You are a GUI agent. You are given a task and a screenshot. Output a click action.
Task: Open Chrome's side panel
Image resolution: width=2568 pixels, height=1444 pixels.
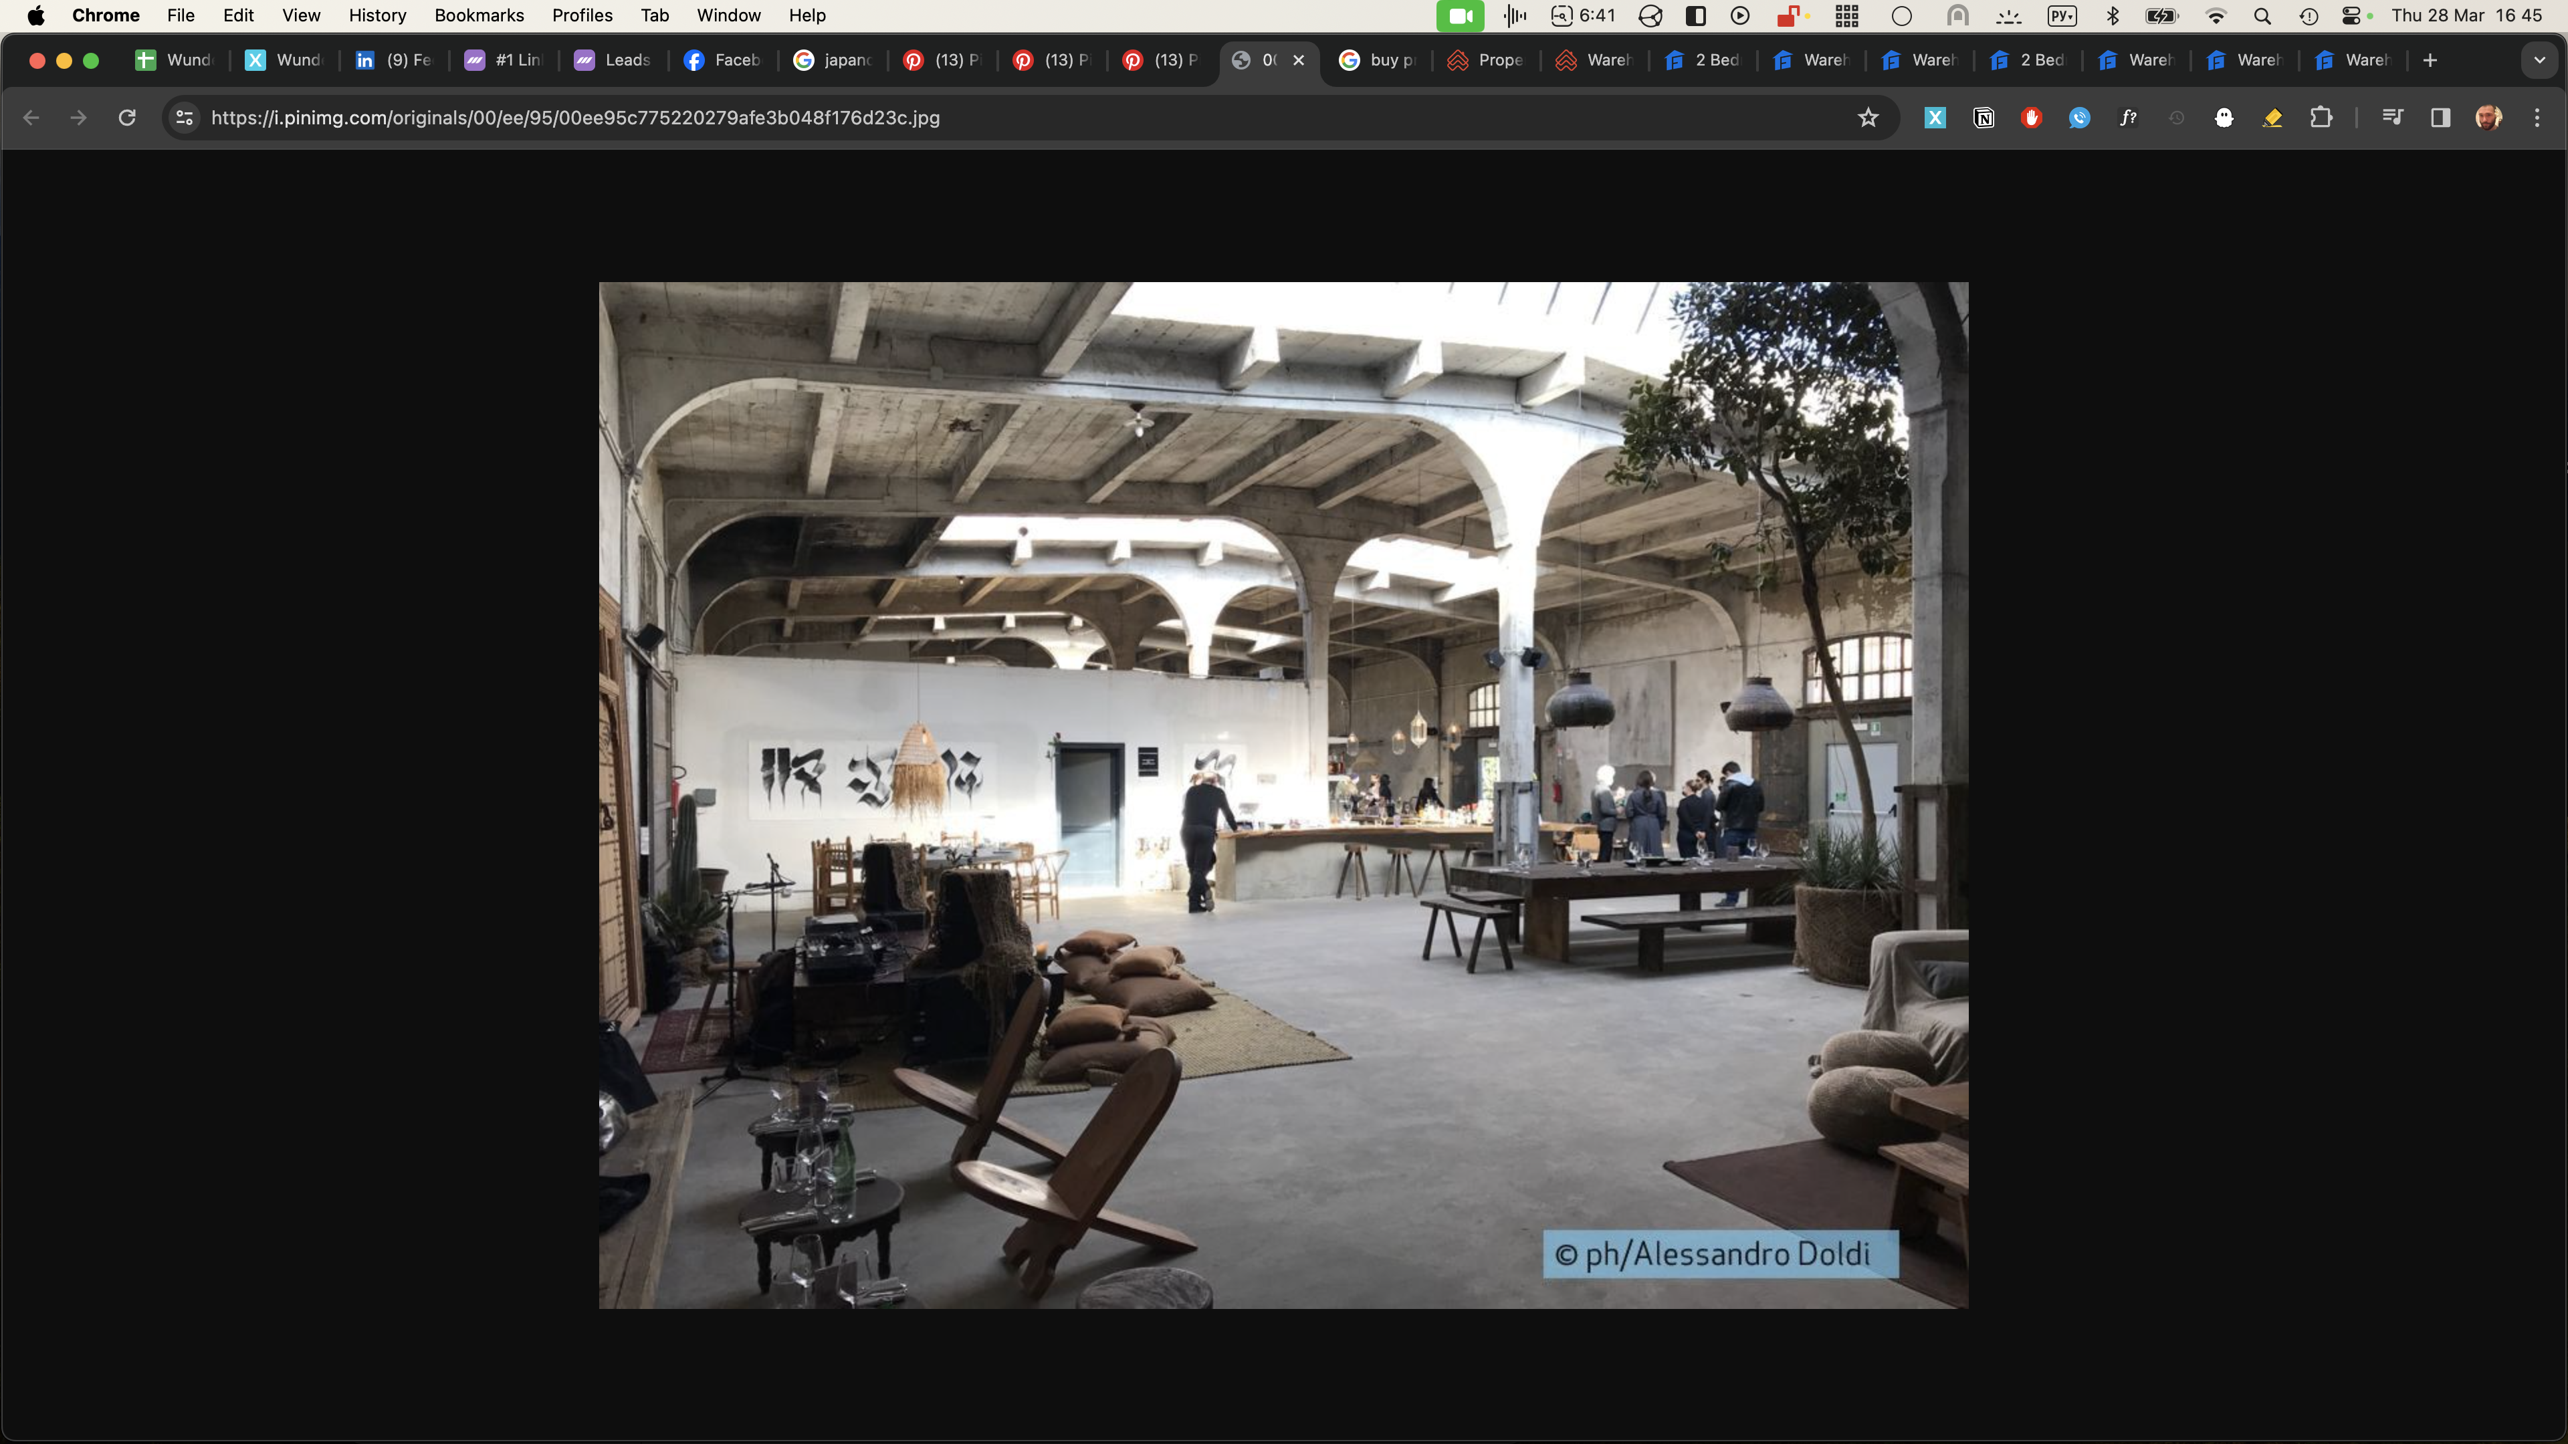click(x=2440, y=118)
